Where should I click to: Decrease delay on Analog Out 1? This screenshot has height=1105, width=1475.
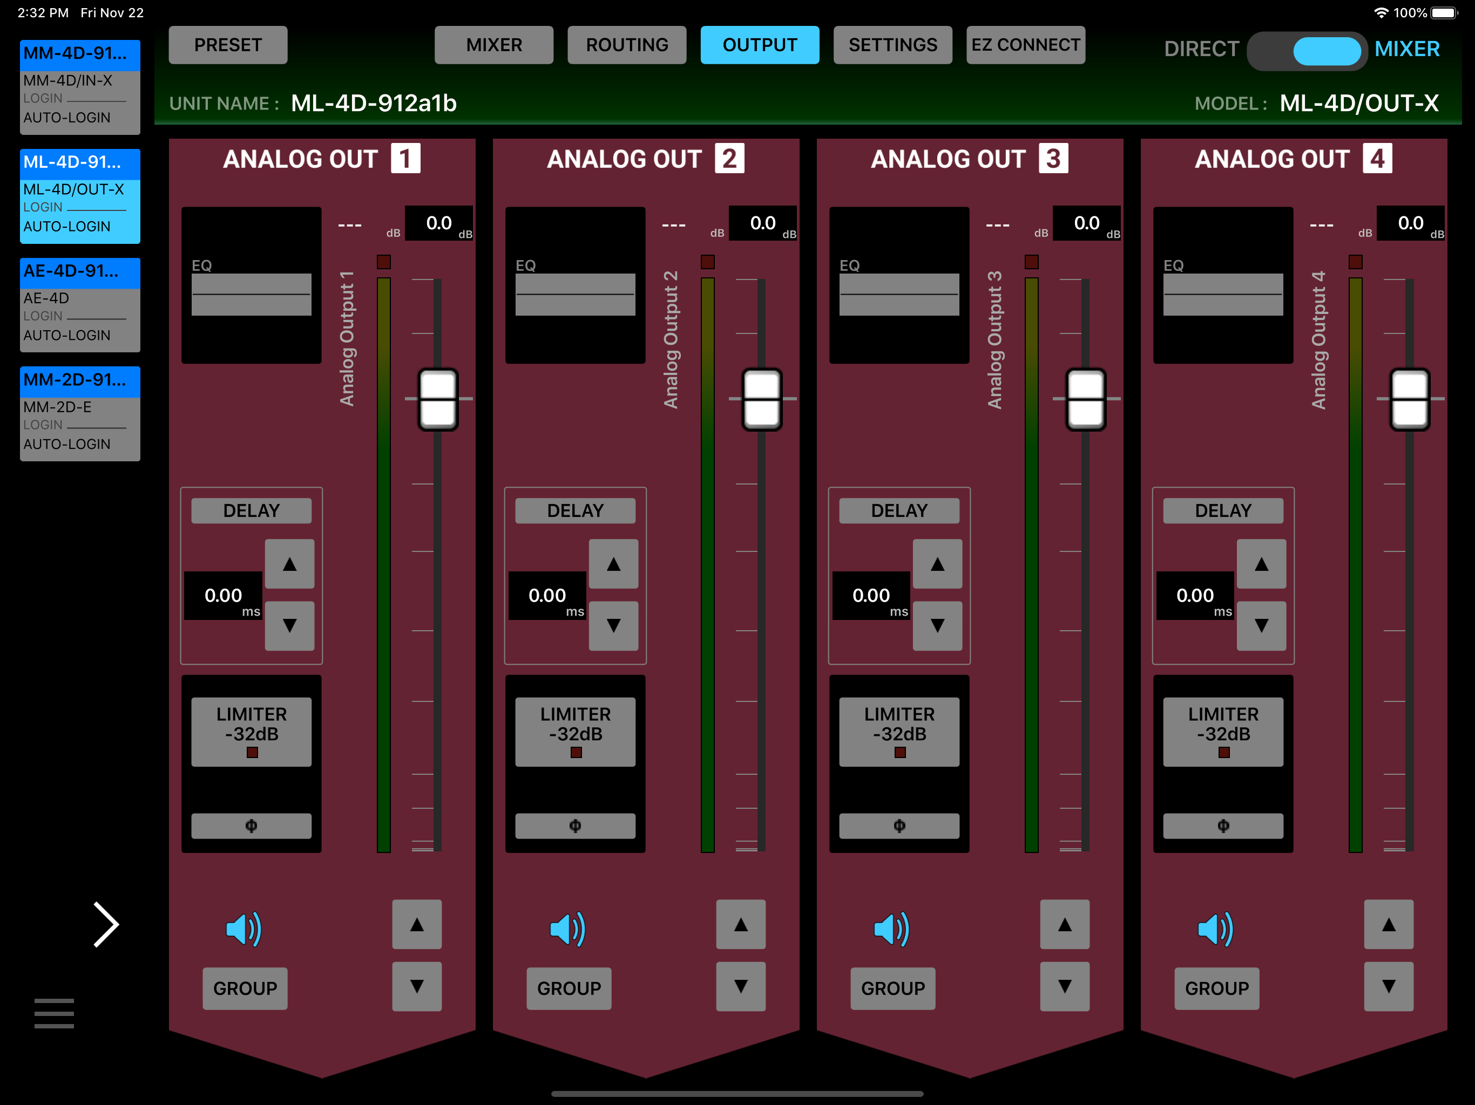click(289, 625)
